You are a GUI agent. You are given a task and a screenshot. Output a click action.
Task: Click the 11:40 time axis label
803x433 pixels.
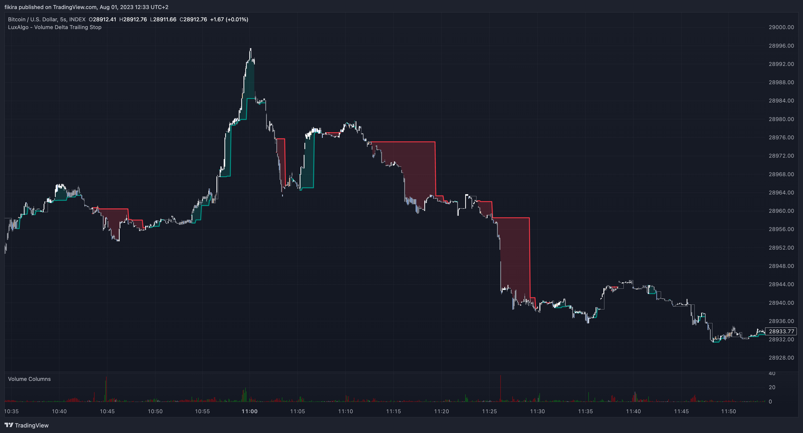tap(634, 411)
